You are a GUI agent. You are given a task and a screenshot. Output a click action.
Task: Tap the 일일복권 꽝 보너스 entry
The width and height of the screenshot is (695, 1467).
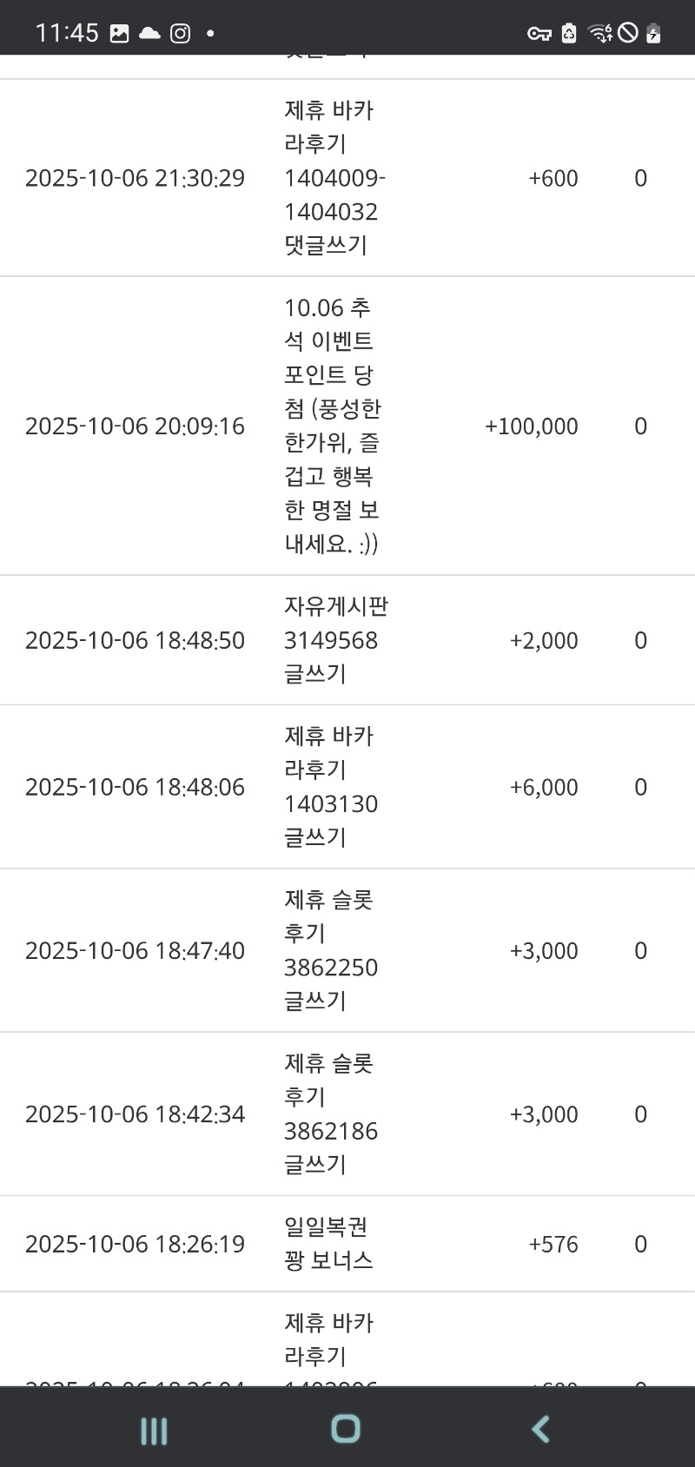click(x=328, y=1244)
